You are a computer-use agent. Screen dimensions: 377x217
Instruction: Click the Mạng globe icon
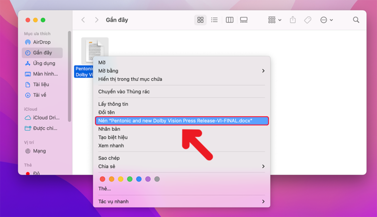click(28, 151)
